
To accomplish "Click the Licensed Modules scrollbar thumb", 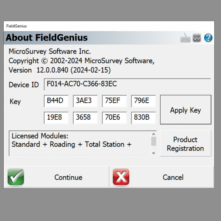I will point(154,141).
